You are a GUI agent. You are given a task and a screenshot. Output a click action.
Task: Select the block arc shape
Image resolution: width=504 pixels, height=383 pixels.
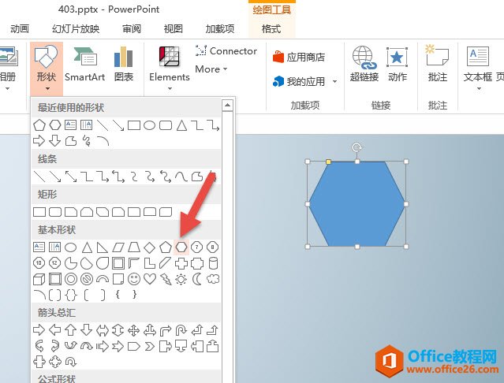point(103,279)
